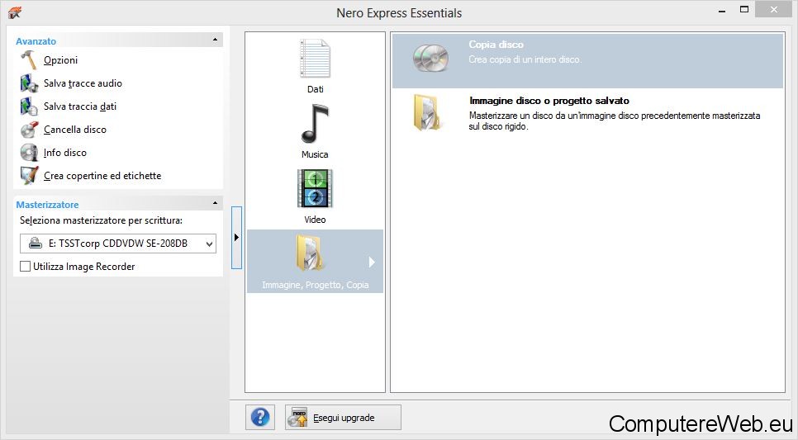Click the arrow next to Immagine, Progetto, Copia
Screen dimensions: 798x440
[x=372, y=262]
